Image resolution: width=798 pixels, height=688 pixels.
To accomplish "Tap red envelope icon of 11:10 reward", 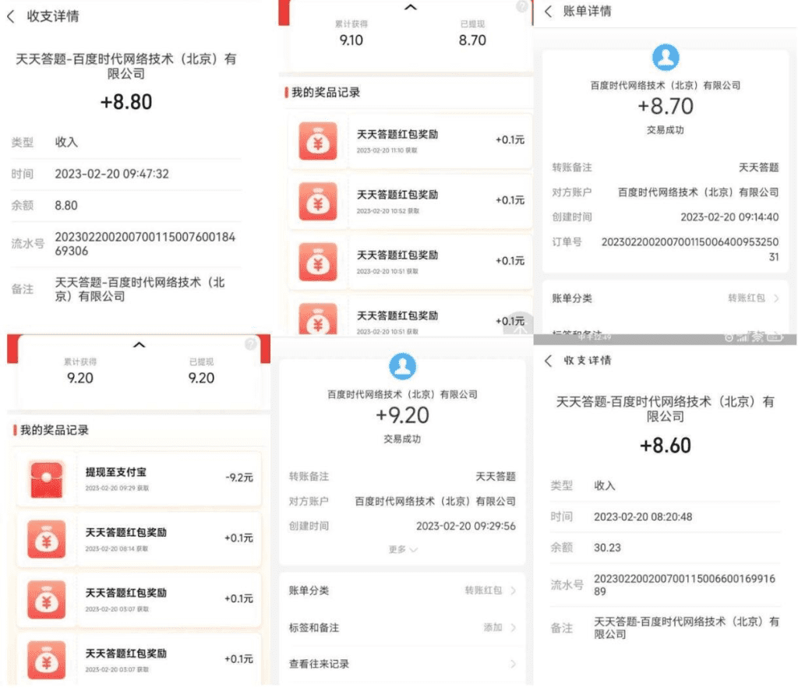I will pyautogui.click(x=317, y=141).
